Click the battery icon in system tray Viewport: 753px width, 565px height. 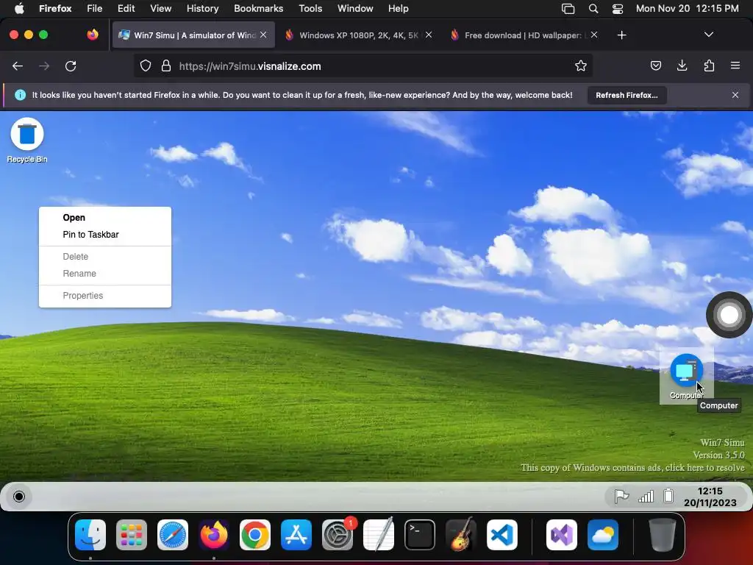pyautogui.click(x=668, y=496)
